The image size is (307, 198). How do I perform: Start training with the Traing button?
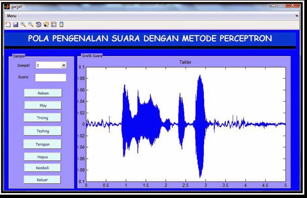[x=42, y=118]
